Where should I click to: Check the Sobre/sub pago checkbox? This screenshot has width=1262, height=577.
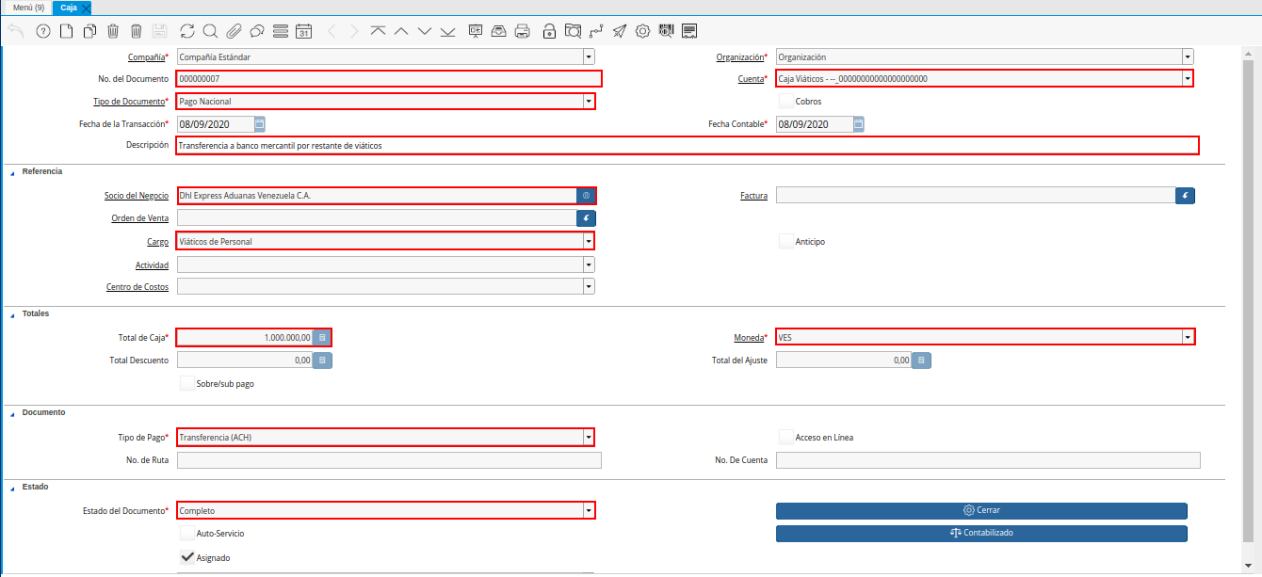[187, 383]
